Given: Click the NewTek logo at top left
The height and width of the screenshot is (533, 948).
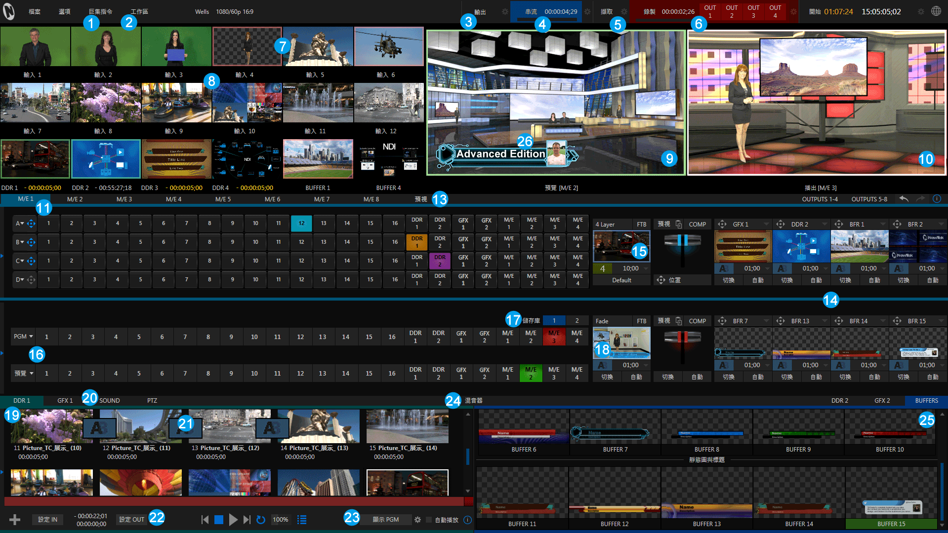Looking at the screenshot, I should point(9,11).
